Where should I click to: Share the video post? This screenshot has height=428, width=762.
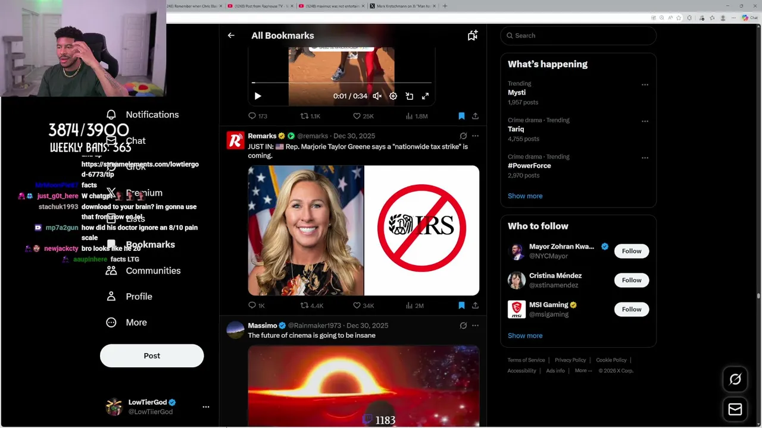click(475, 116)
